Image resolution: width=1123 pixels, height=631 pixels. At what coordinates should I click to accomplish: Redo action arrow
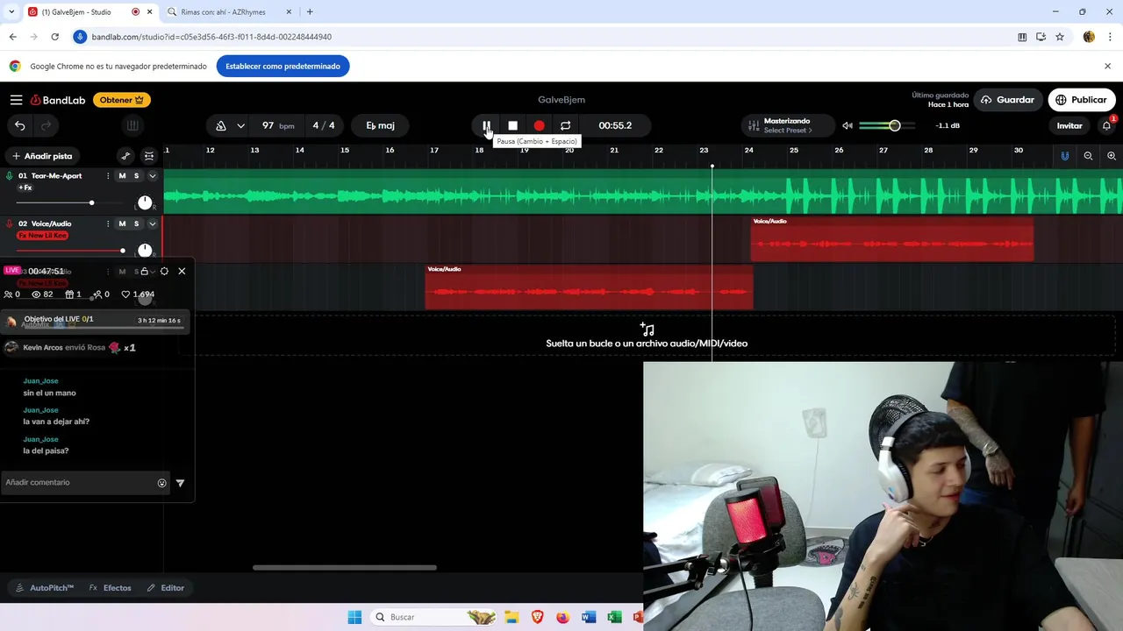pos(46,125)
